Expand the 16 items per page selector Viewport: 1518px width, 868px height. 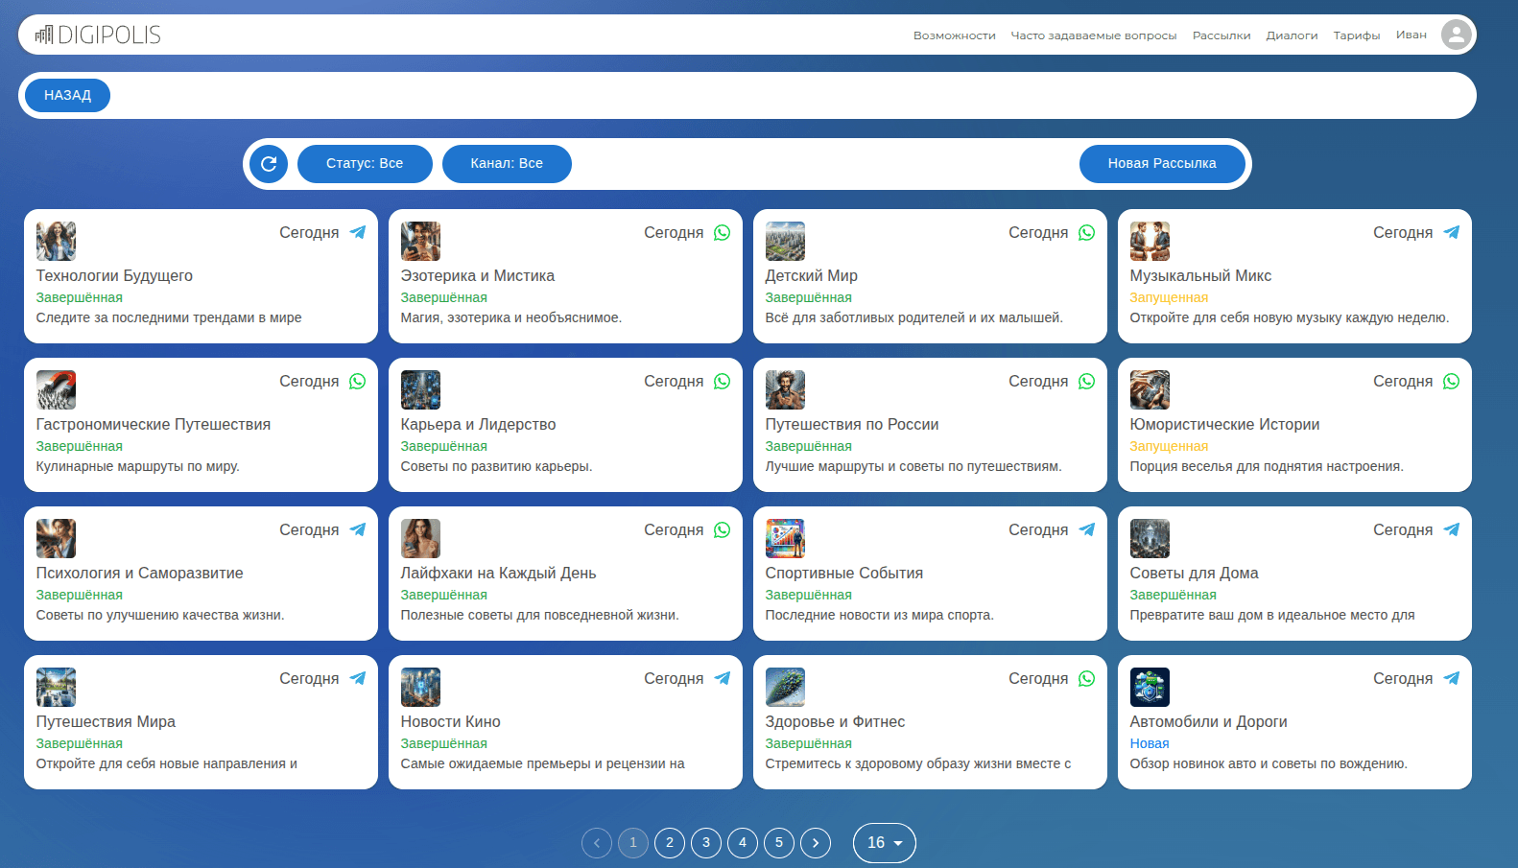click(x=884, y=843)
